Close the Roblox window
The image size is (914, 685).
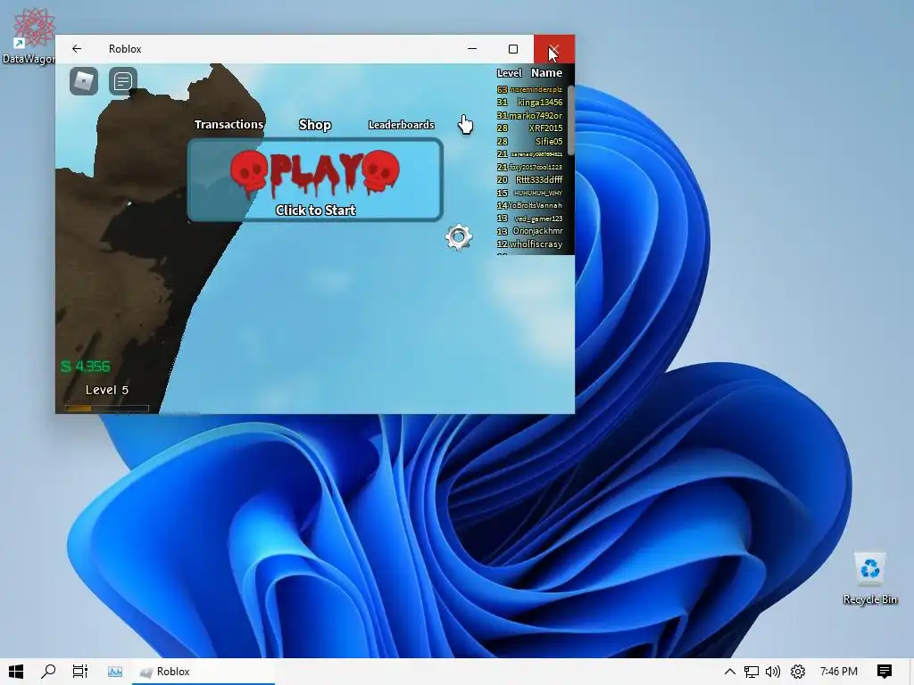pos(553,49)
